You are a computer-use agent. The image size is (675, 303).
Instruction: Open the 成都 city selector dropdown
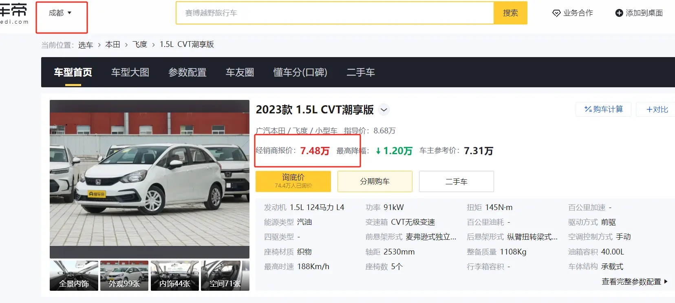point(60,13)
